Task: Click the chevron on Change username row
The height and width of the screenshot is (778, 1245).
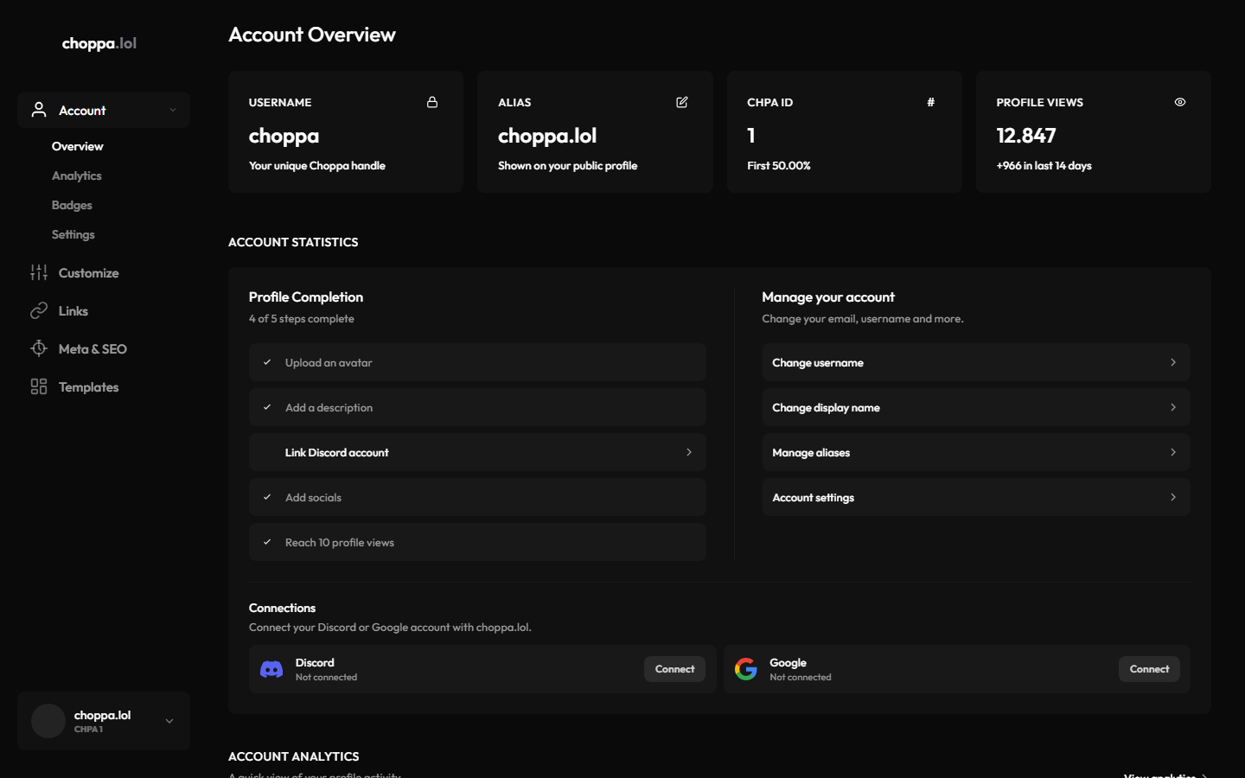Action: tap(1173, 362)
